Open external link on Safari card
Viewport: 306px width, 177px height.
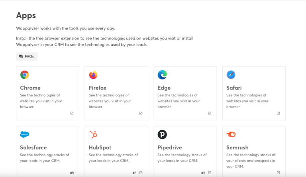point(279,113)
